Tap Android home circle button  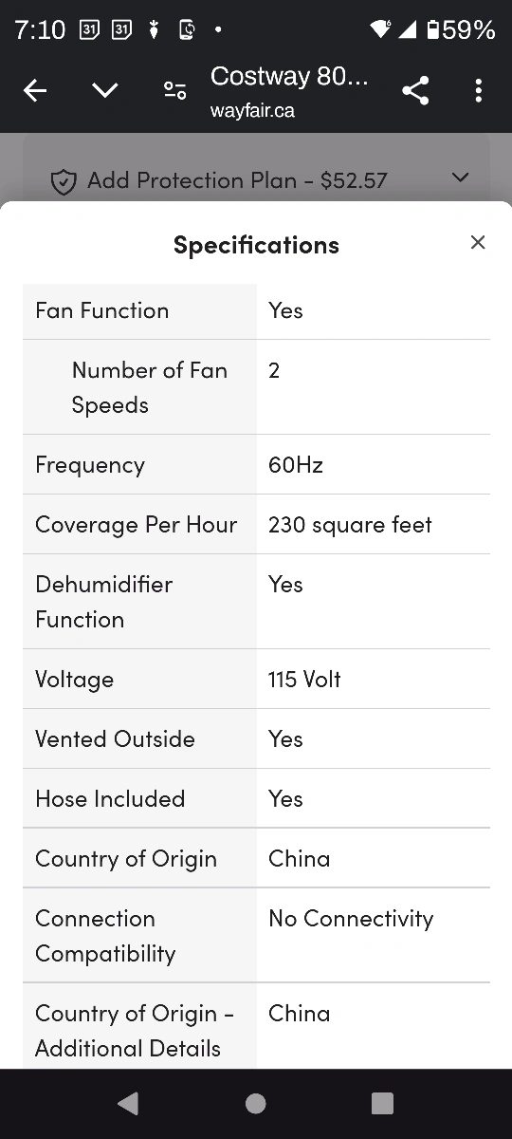click(x=256, y=1103)
